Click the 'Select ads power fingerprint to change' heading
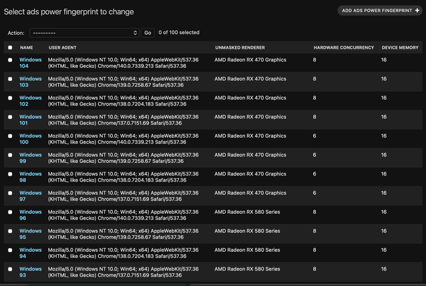The width and height of the screenshot is (426, 286). tap(69, 12)
